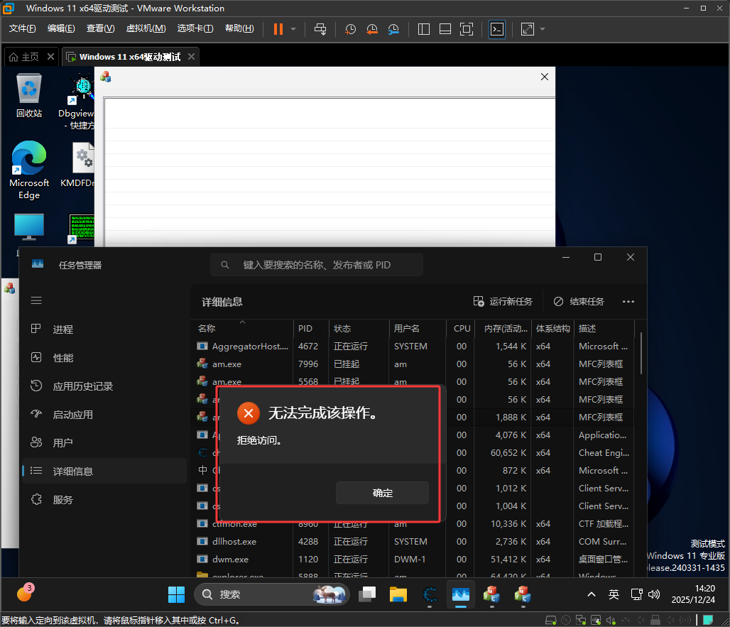Close the blank MFC window behind
Image resolution: width=730 pixels, height=627 pixels.
(544, 77)
